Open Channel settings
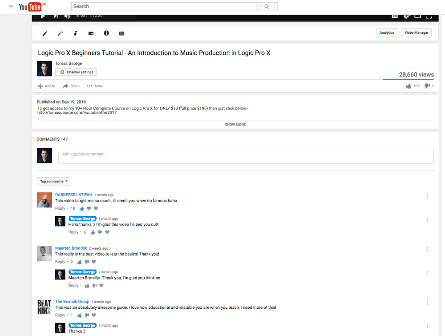This screenshot has width=445, height=336. click(x=76, y=72)
